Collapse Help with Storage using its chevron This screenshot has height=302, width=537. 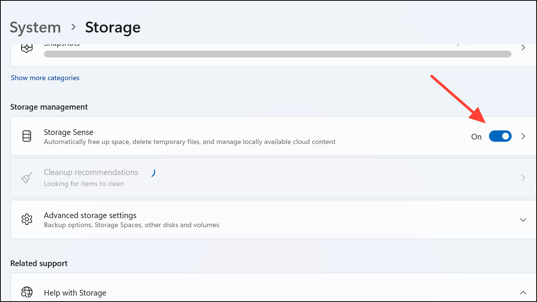click(523, 293)
